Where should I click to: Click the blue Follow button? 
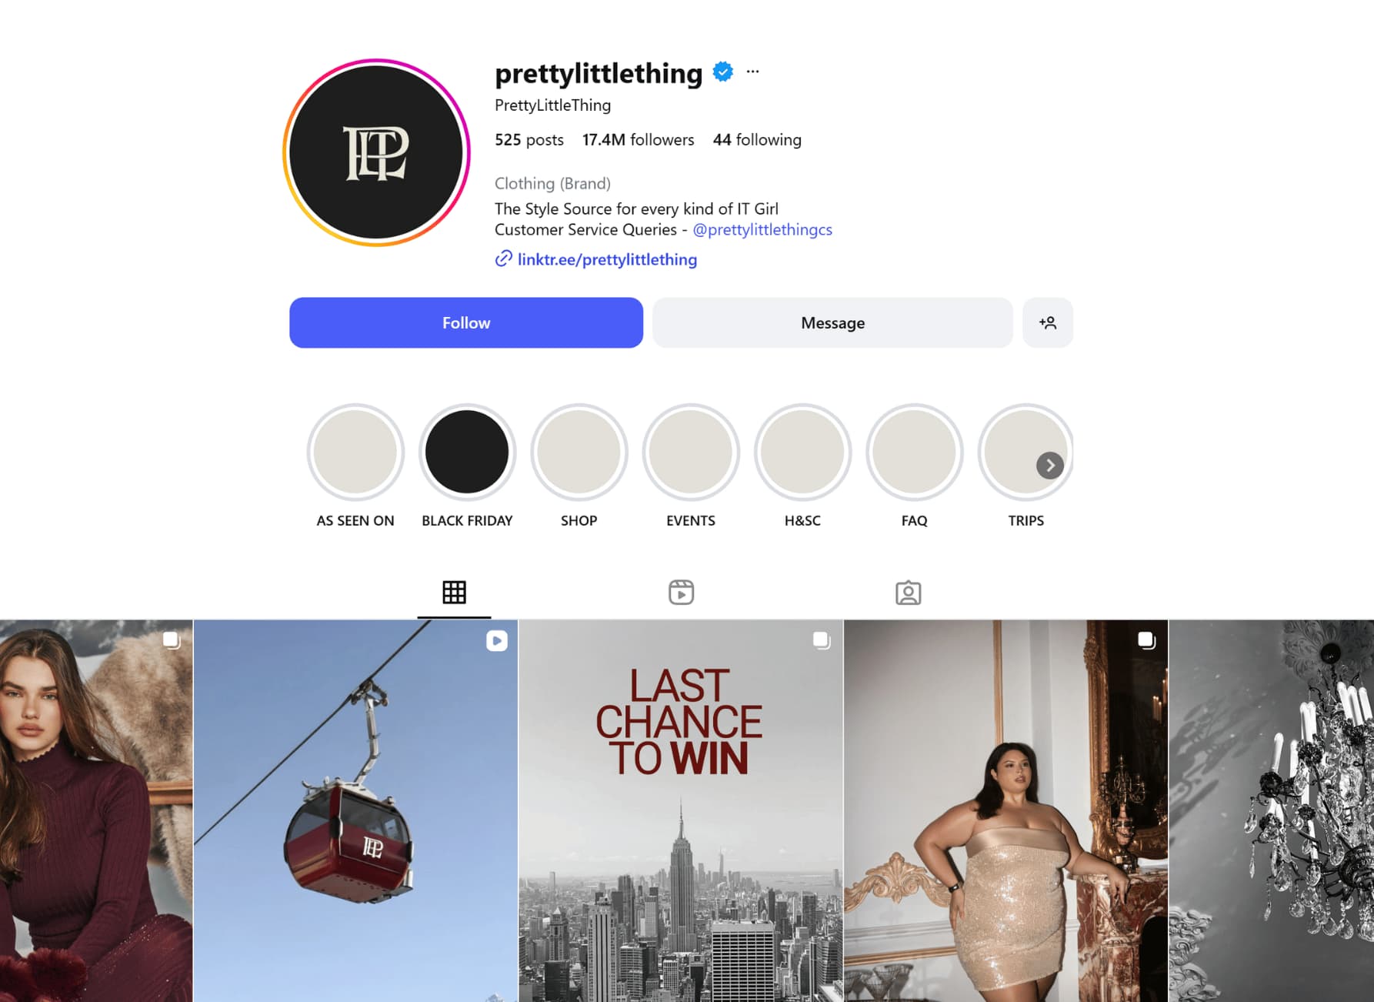[x=466, y=322]
